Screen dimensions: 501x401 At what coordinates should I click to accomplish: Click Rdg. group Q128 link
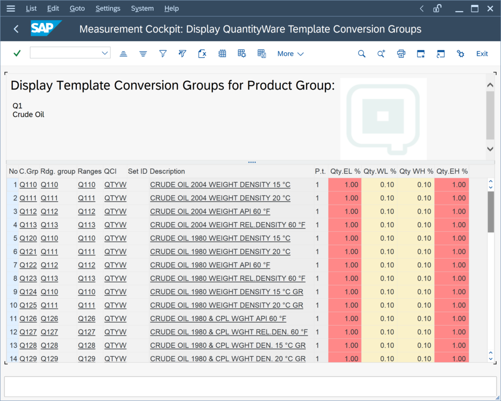(49, 346)
